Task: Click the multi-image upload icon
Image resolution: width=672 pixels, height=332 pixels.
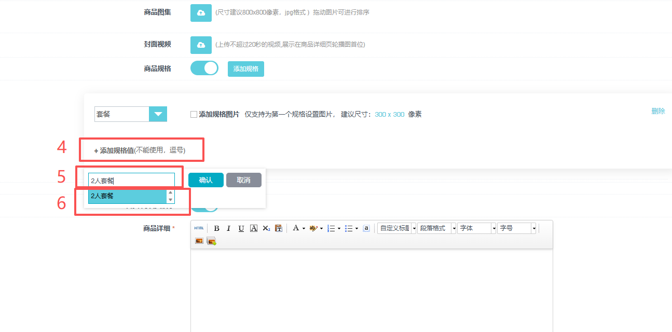Action: pos(211,241)
